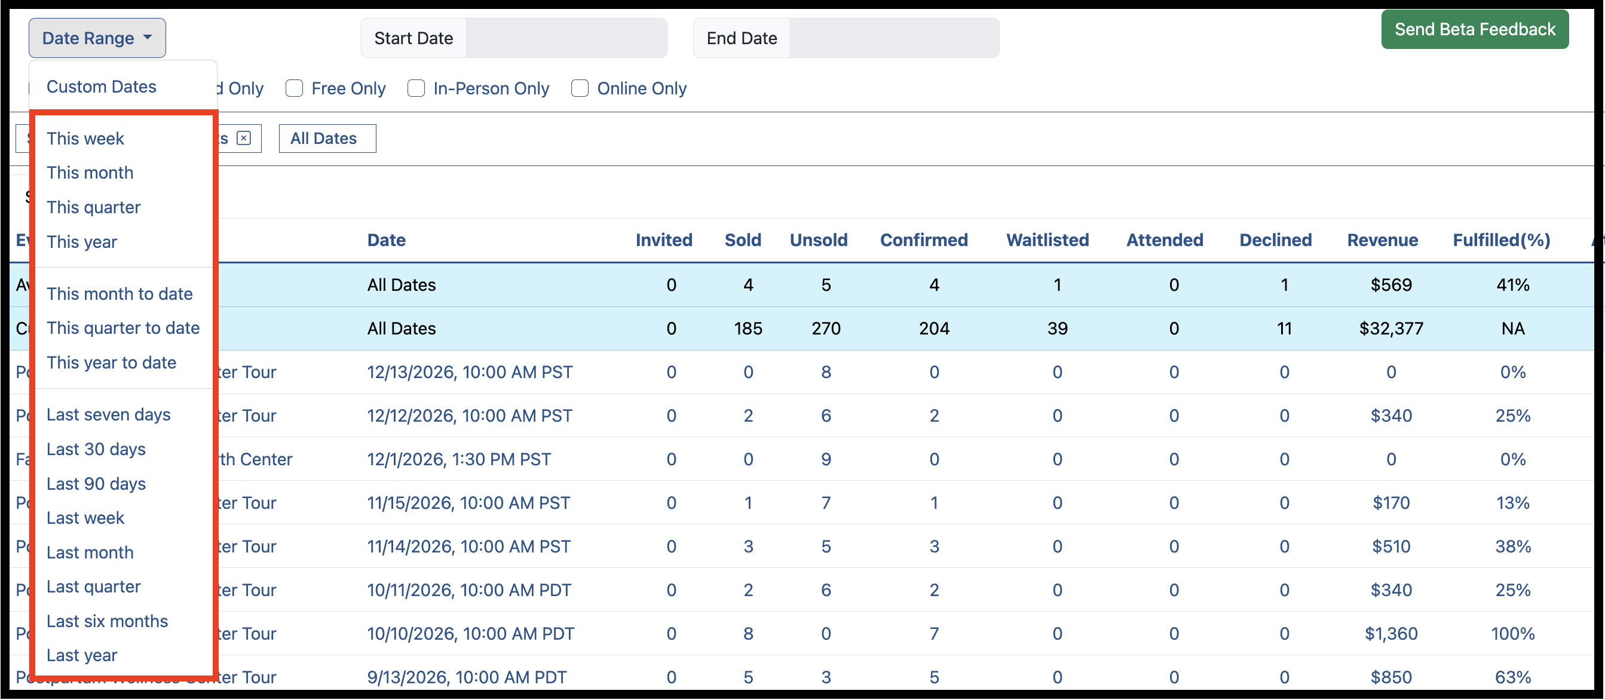Image resolution: width=1605 pixels, height=700 pixels.
Task: Sort by Waitlisted column header
Action: pos(1048,240)
